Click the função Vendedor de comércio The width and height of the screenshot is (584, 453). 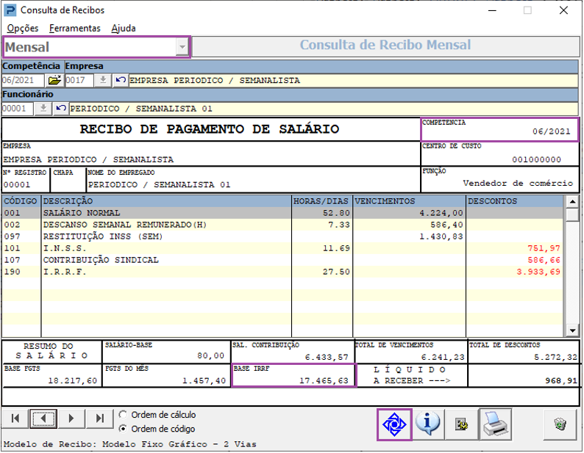[518, 184]
